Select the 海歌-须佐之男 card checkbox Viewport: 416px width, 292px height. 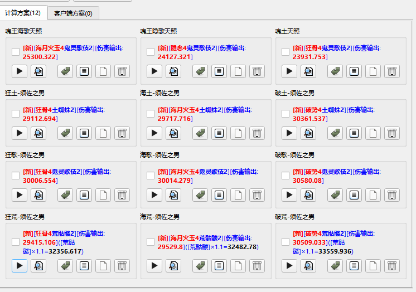[151, 176]
